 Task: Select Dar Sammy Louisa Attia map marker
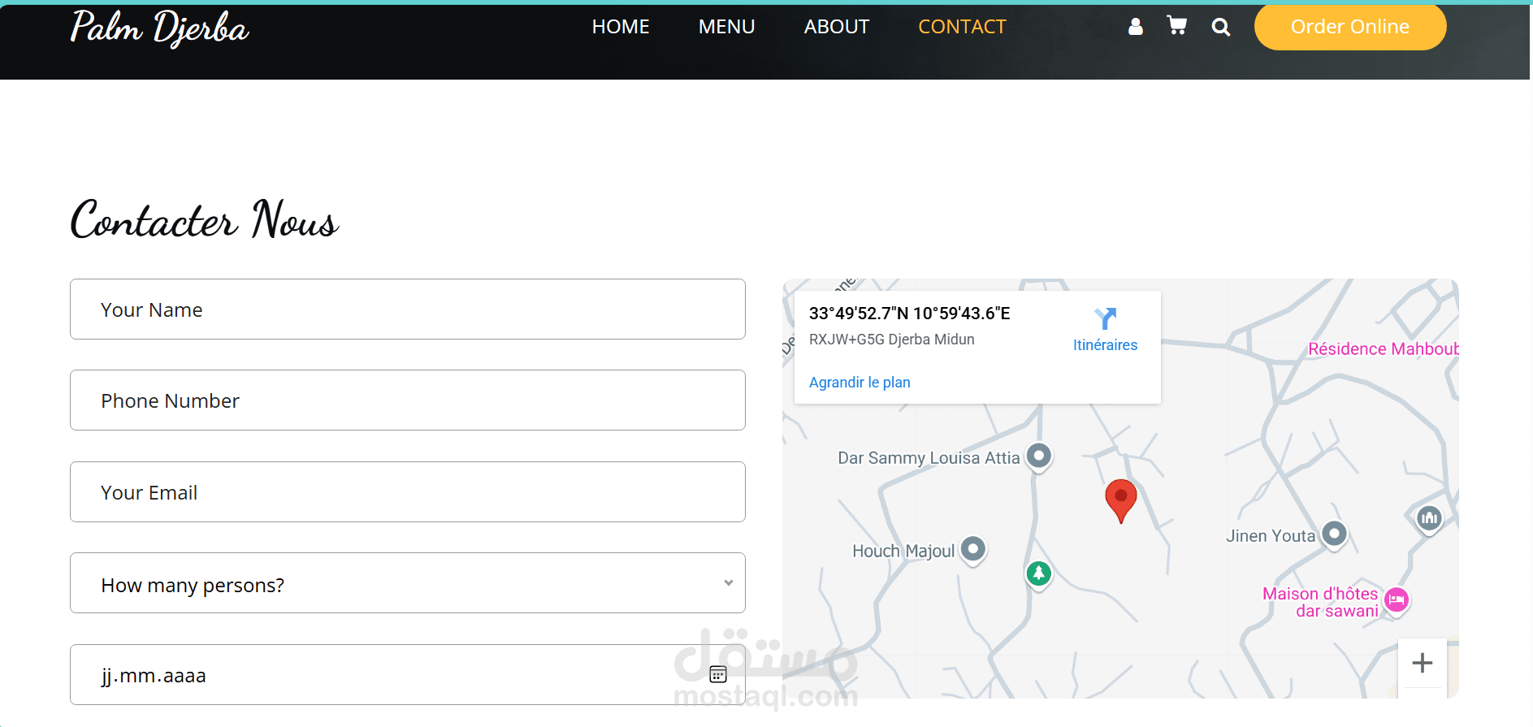(1039, 457)
